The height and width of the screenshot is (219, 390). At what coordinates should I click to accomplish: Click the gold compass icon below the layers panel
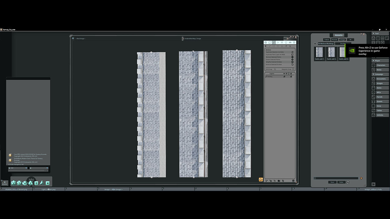(x=261, y=179)
